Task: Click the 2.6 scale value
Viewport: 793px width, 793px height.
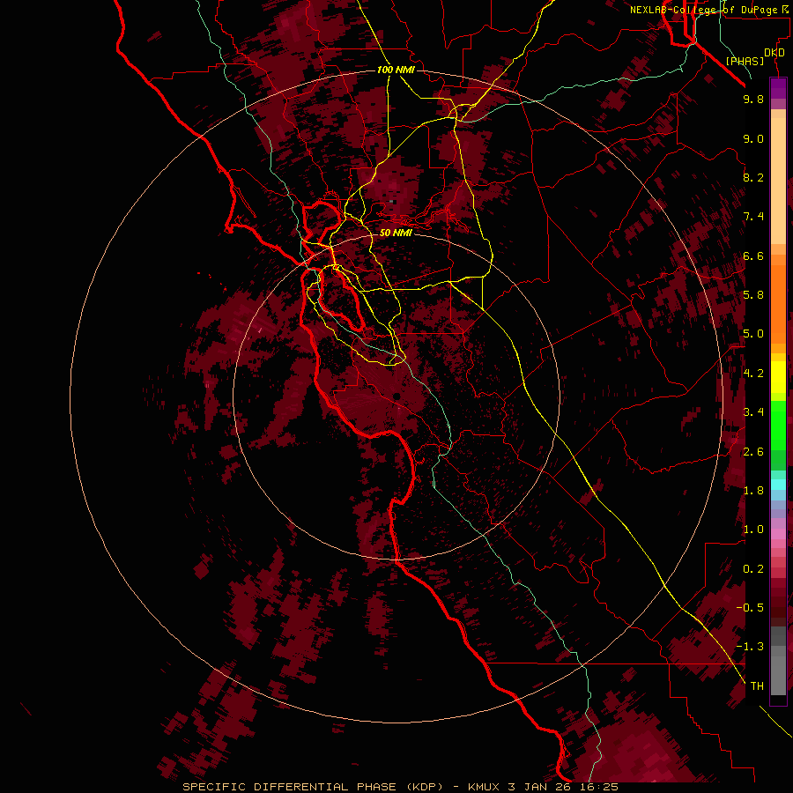Action: coord(753,452)
